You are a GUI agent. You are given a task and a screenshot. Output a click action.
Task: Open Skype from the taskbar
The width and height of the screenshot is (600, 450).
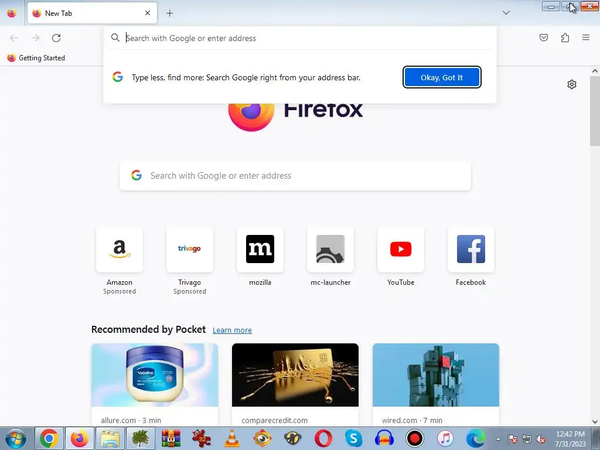pos(353,438)
